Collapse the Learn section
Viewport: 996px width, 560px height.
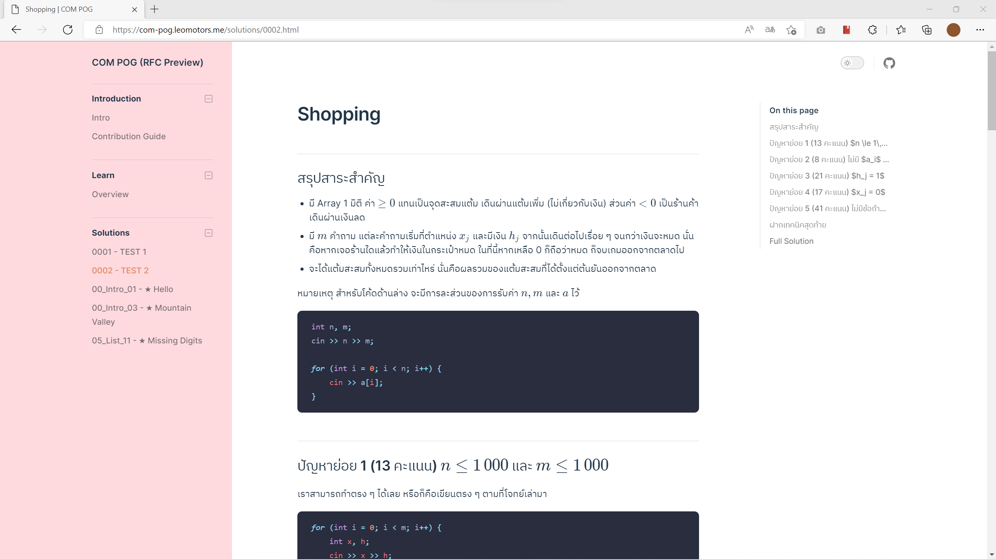tap(208, 175)
